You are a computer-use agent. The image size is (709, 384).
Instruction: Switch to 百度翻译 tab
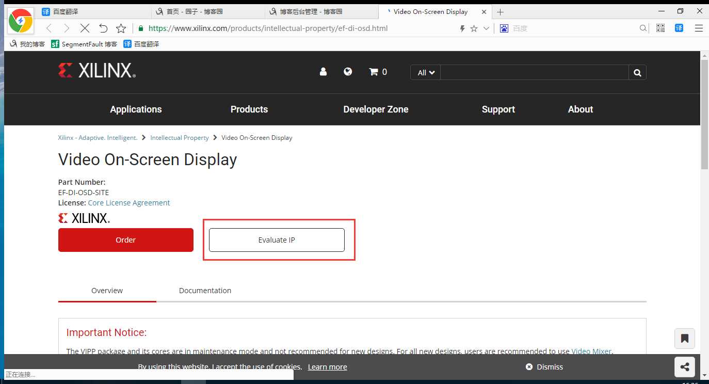point(94,11)
